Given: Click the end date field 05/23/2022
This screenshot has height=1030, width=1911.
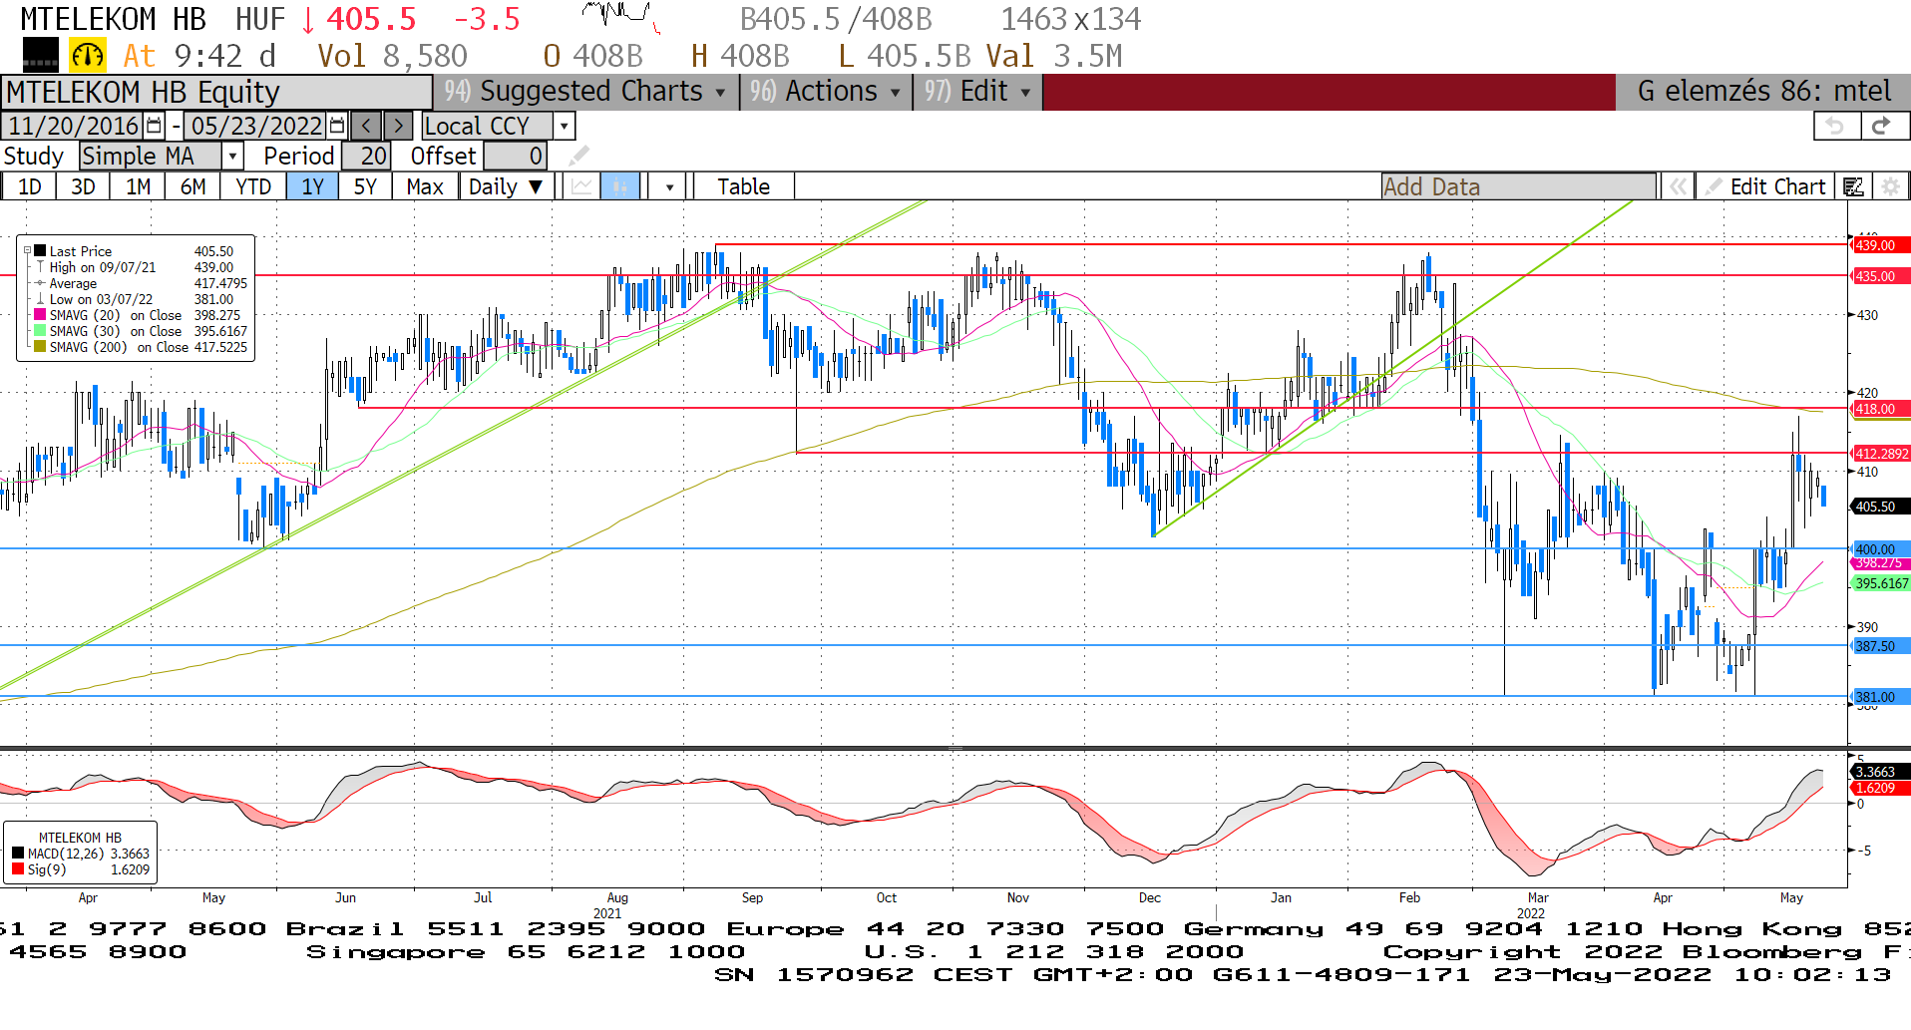Looking at the screenshot, I should pyautogui.click(x=256, y=126).
